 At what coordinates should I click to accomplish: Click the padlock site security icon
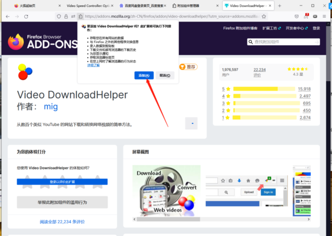click(66, 16)
